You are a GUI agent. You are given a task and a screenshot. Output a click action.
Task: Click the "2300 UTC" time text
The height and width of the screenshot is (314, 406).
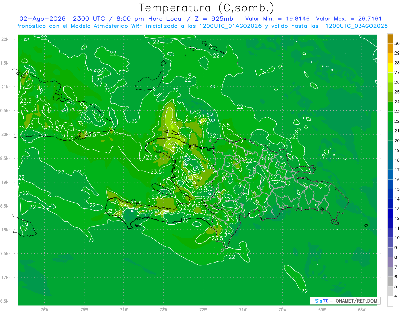(x=89, y=19)
